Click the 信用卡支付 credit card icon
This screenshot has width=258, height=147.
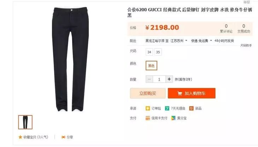148,118
